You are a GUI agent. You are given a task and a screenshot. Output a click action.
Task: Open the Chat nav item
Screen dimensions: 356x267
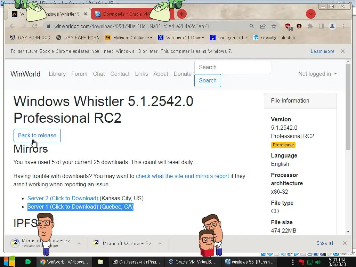99,74
